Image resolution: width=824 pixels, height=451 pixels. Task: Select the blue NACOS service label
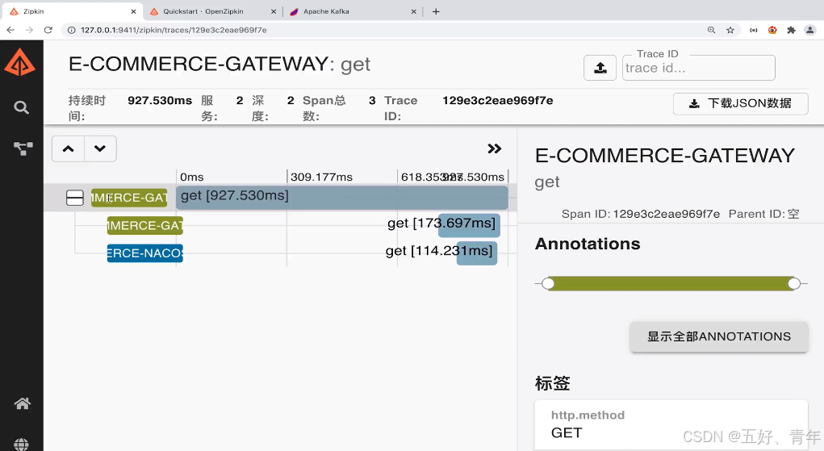tap(145, 253)
